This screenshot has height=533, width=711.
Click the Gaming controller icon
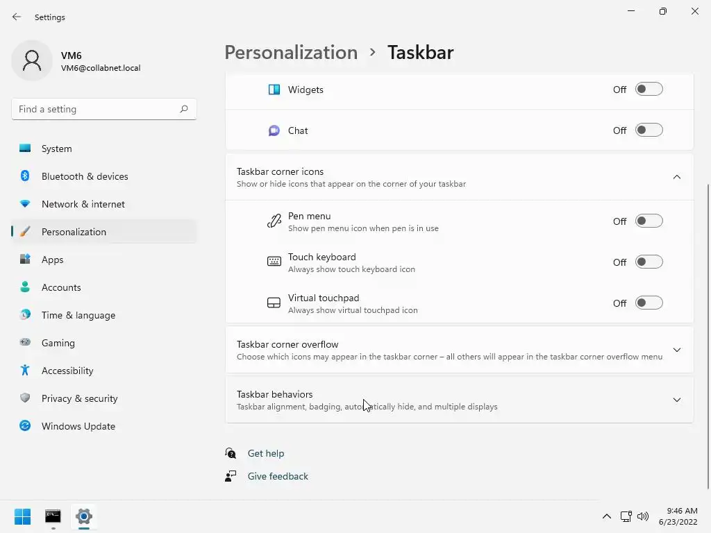25,343
